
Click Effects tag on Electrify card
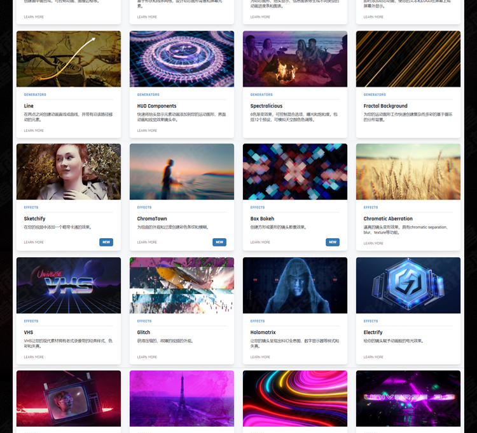point(371,321)
